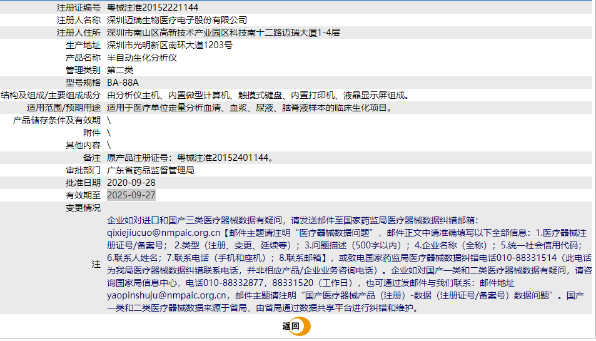Click the structure composition text starting 由分析仪主机

pos(260,96)
